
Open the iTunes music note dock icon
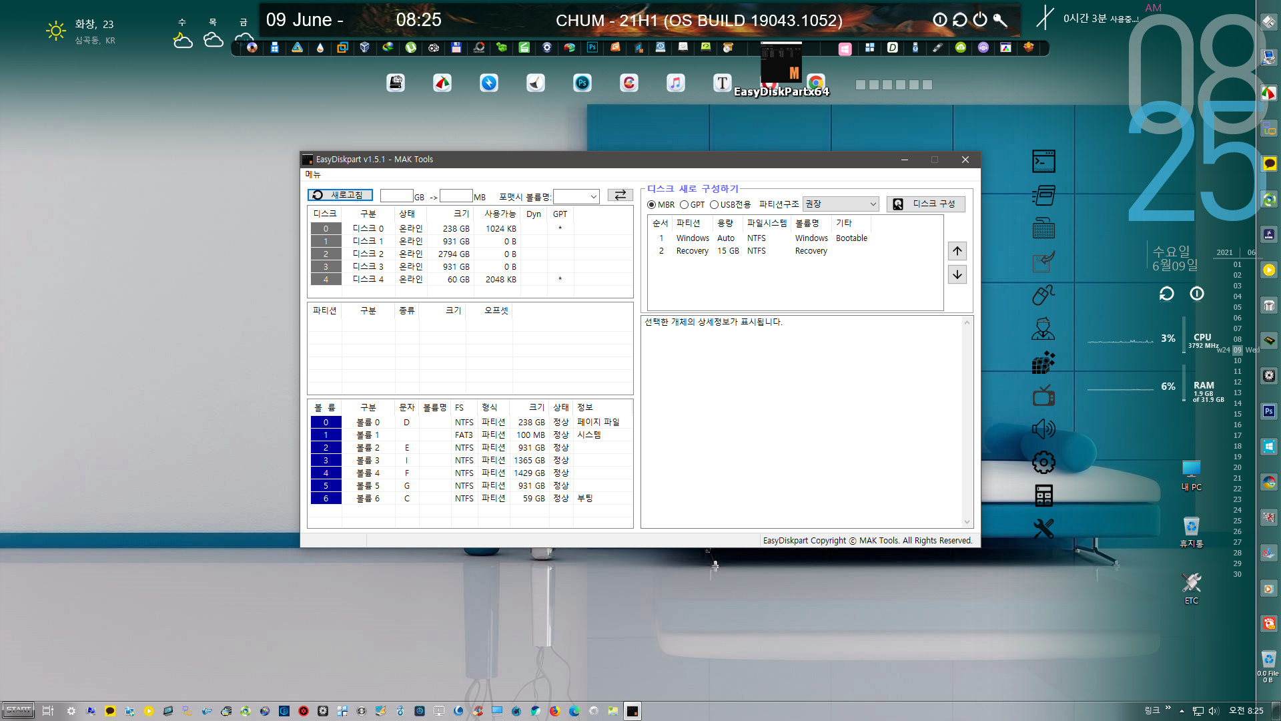coord(675,83)
